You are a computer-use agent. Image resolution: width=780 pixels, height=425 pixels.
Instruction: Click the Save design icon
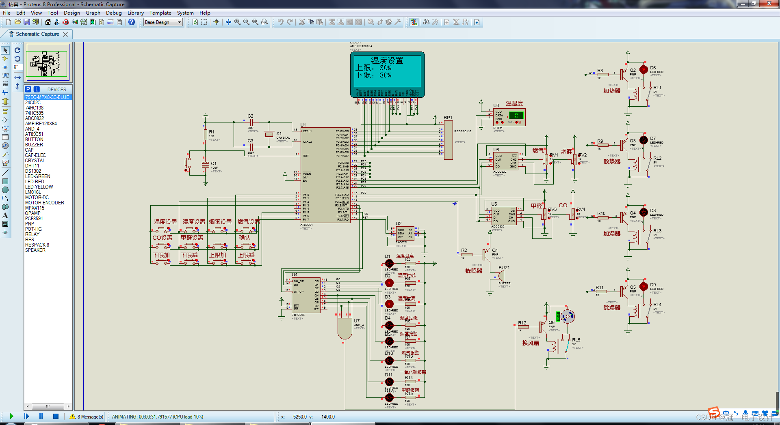pos(27,22)
